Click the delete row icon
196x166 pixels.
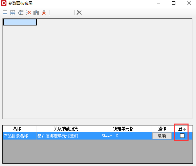click(x=28, y=13)
